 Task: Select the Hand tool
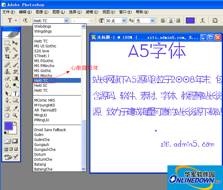pos(7,115)
